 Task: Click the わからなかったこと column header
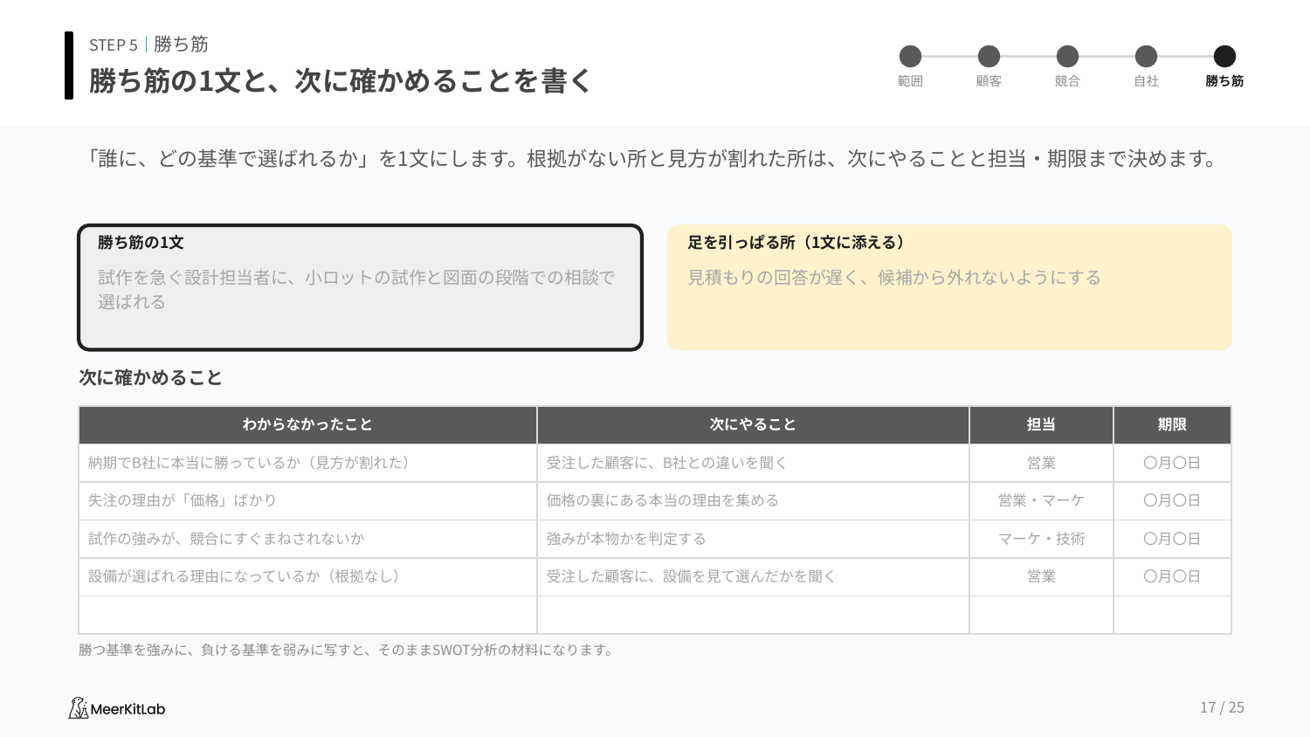[x=307, y=424]
